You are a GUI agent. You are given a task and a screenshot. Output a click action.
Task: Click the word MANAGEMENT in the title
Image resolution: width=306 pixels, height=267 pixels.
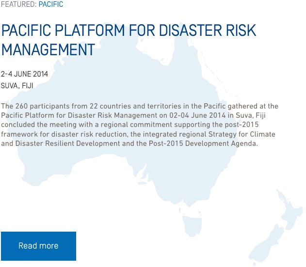pos(48,50)
